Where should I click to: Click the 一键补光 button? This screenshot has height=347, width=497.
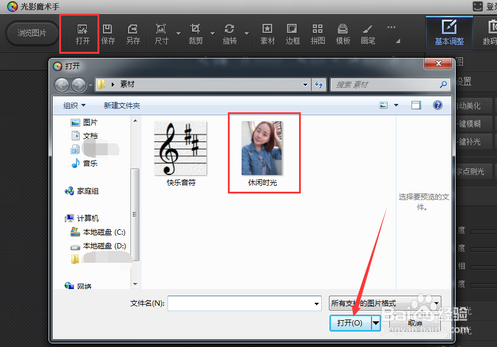point(475,142)
